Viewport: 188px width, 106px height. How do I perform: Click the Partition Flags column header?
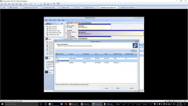[129, 54]
